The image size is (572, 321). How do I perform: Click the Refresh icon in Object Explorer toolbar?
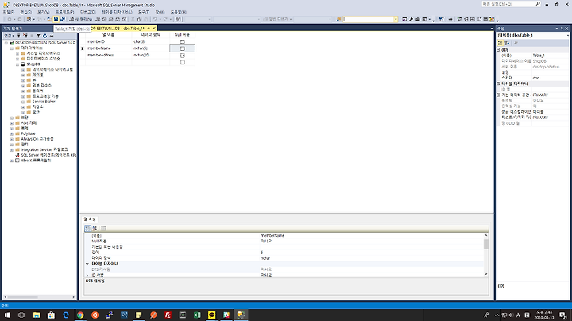[44, 36]
